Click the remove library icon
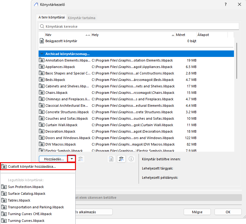 pos(81,159)
